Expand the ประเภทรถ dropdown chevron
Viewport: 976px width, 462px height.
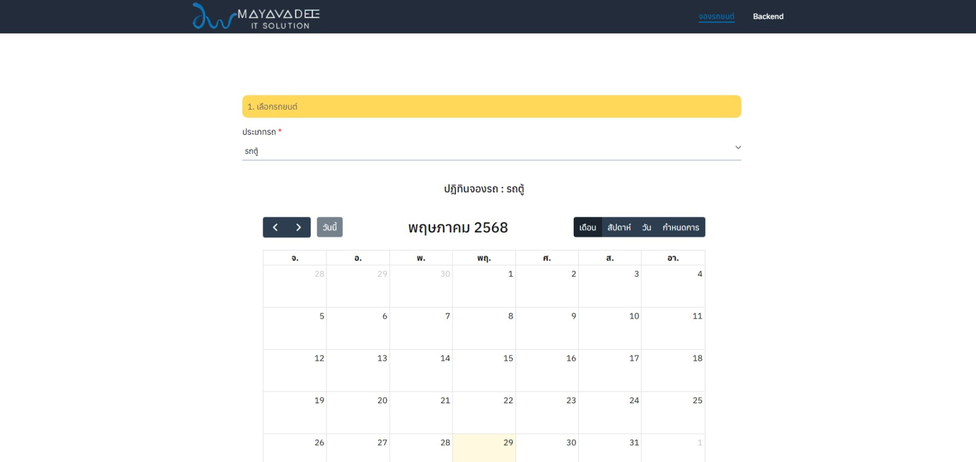(x=738, y=148)
